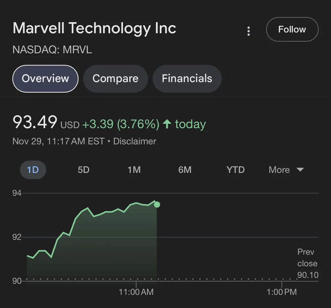The height and width of the screenshot is (308, 331).
Task: Click the More dropdown arrow
Action: click(300, 169)
